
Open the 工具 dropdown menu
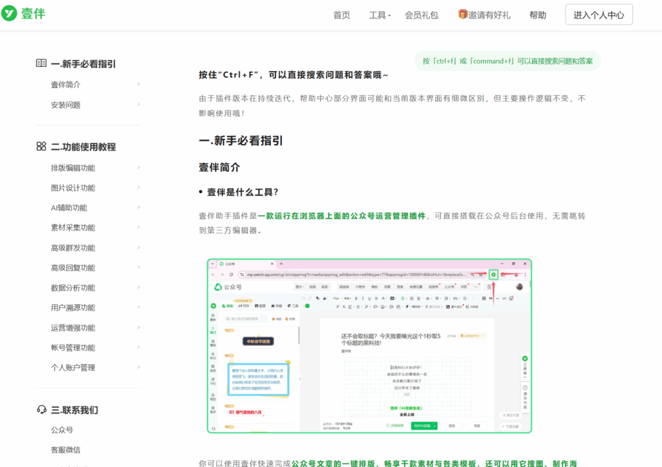pyautogui.click(x=379, y=16)
